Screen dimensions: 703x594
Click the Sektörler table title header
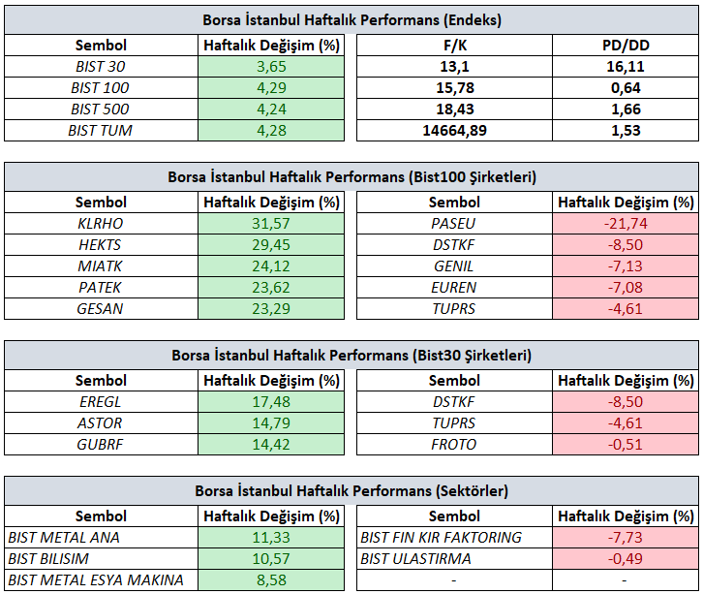click(351, 491)
